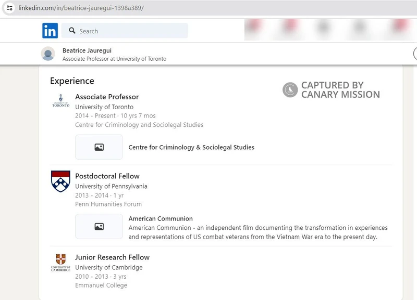The image size is (417, 300).
Task: Click the 'Experience' section heading
Action: pyautogui.click(x=72, y=81)
